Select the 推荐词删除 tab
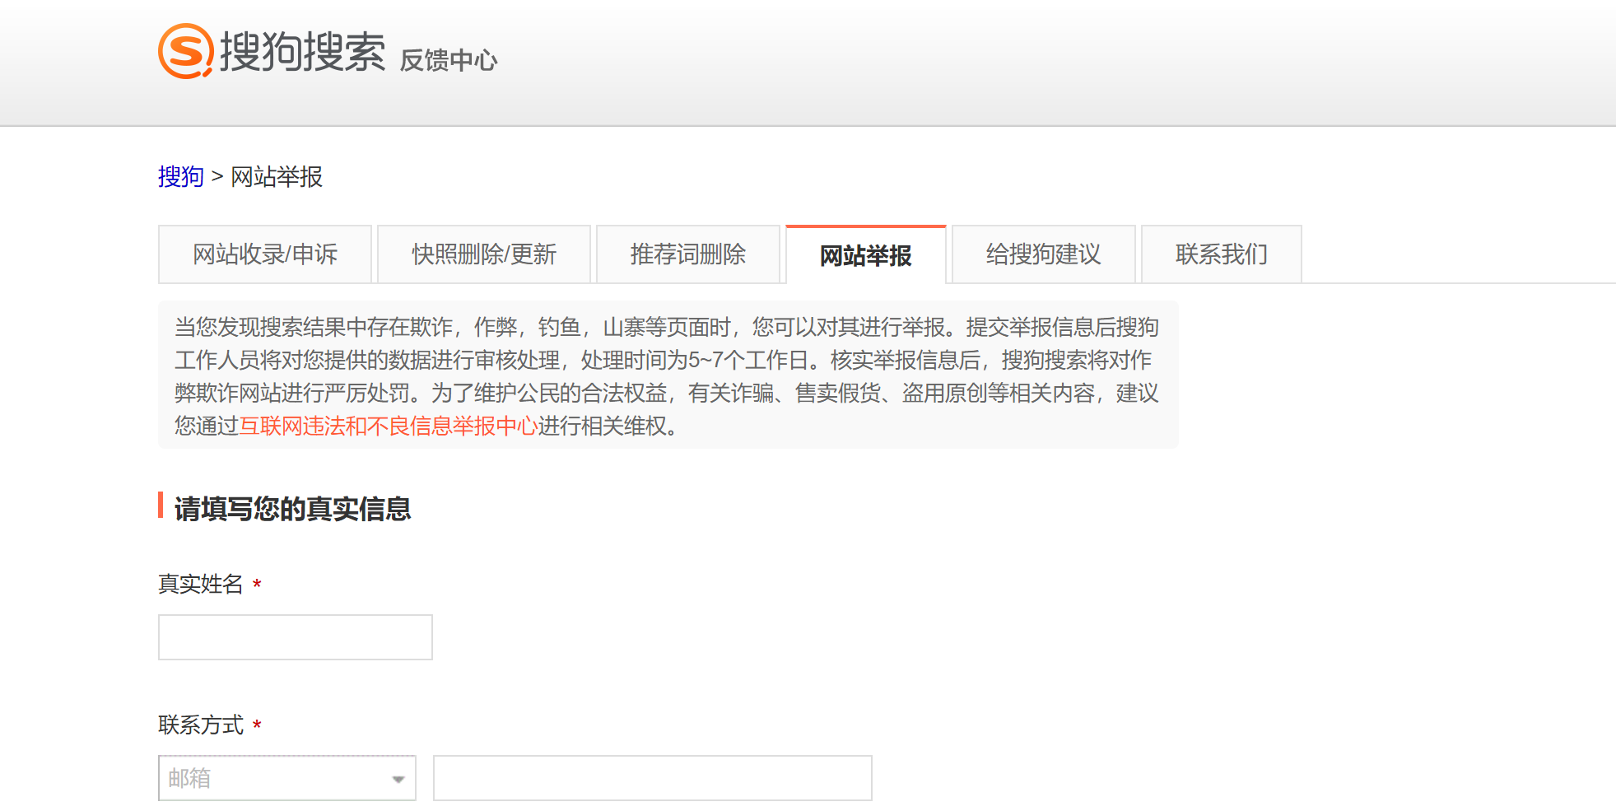1616x811 pixels. [x=687, y=254]
